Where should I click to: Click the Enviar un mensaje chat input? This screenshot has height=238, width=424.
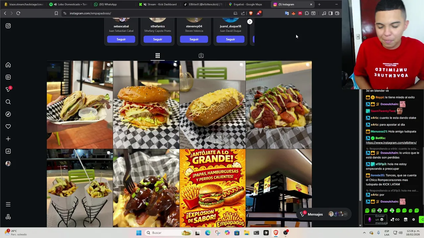click(x=381, y=219)
